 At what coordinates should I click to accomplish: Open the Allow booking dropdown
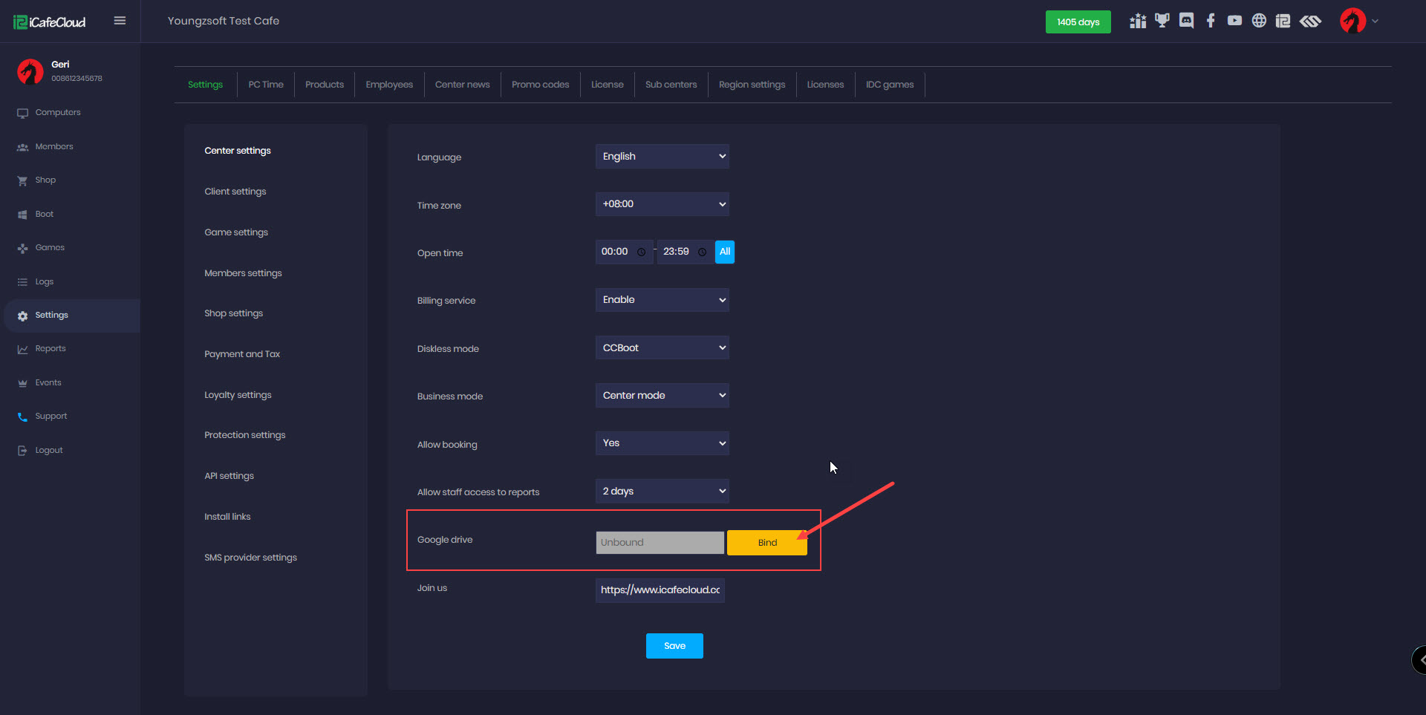click(x=662, y=443)
